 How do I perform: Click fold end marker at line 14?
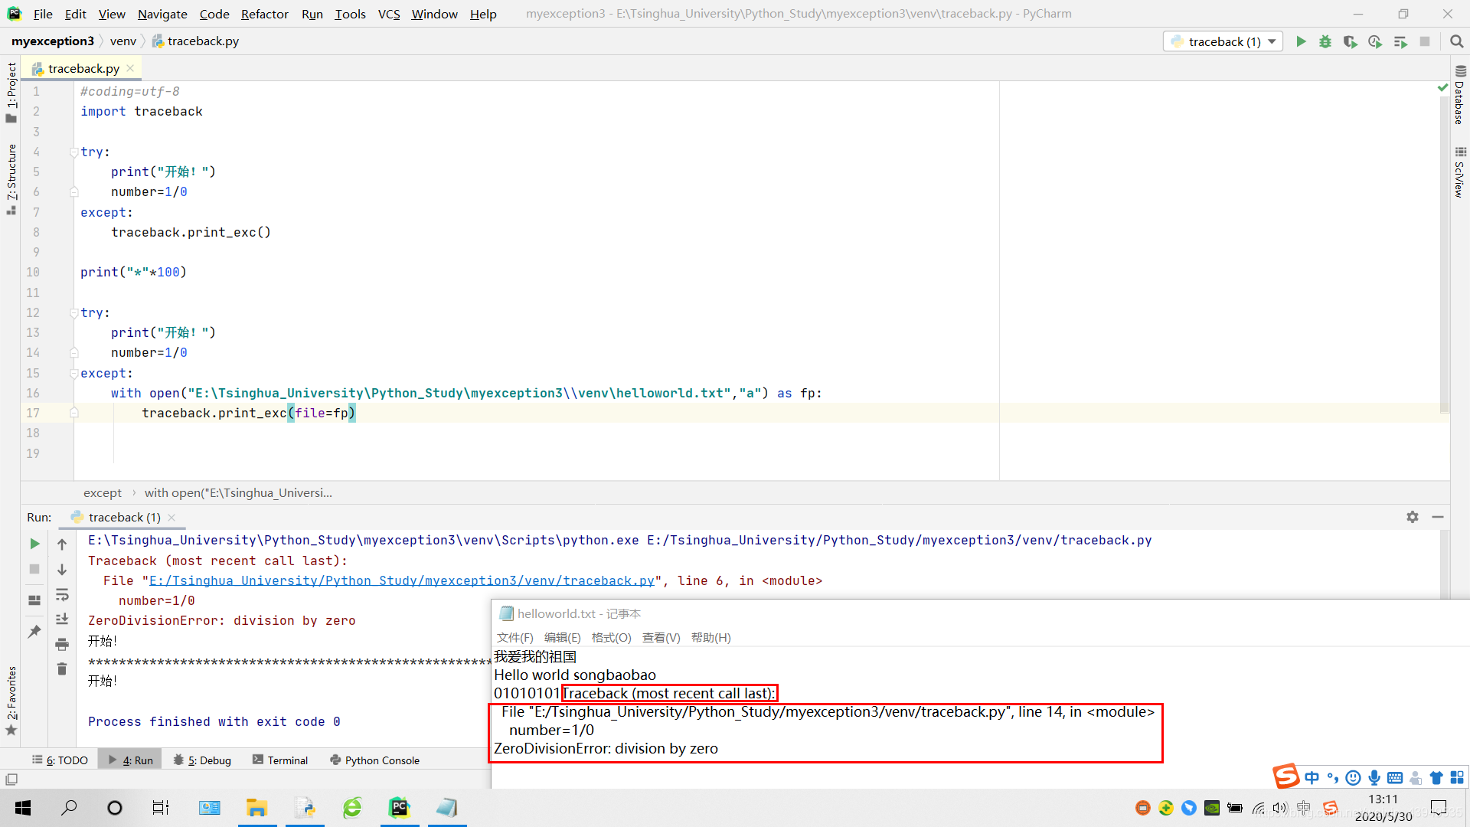pos(73,352)
